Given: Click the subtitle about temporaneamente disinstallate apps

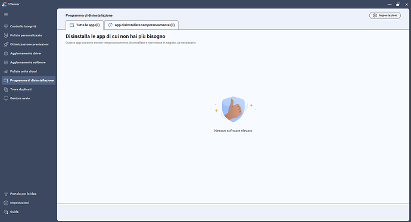Looking at the screenshot, I should tap(131, 43).
